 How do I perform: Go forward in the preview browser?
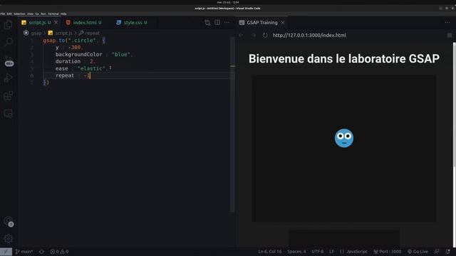point(254,35)
